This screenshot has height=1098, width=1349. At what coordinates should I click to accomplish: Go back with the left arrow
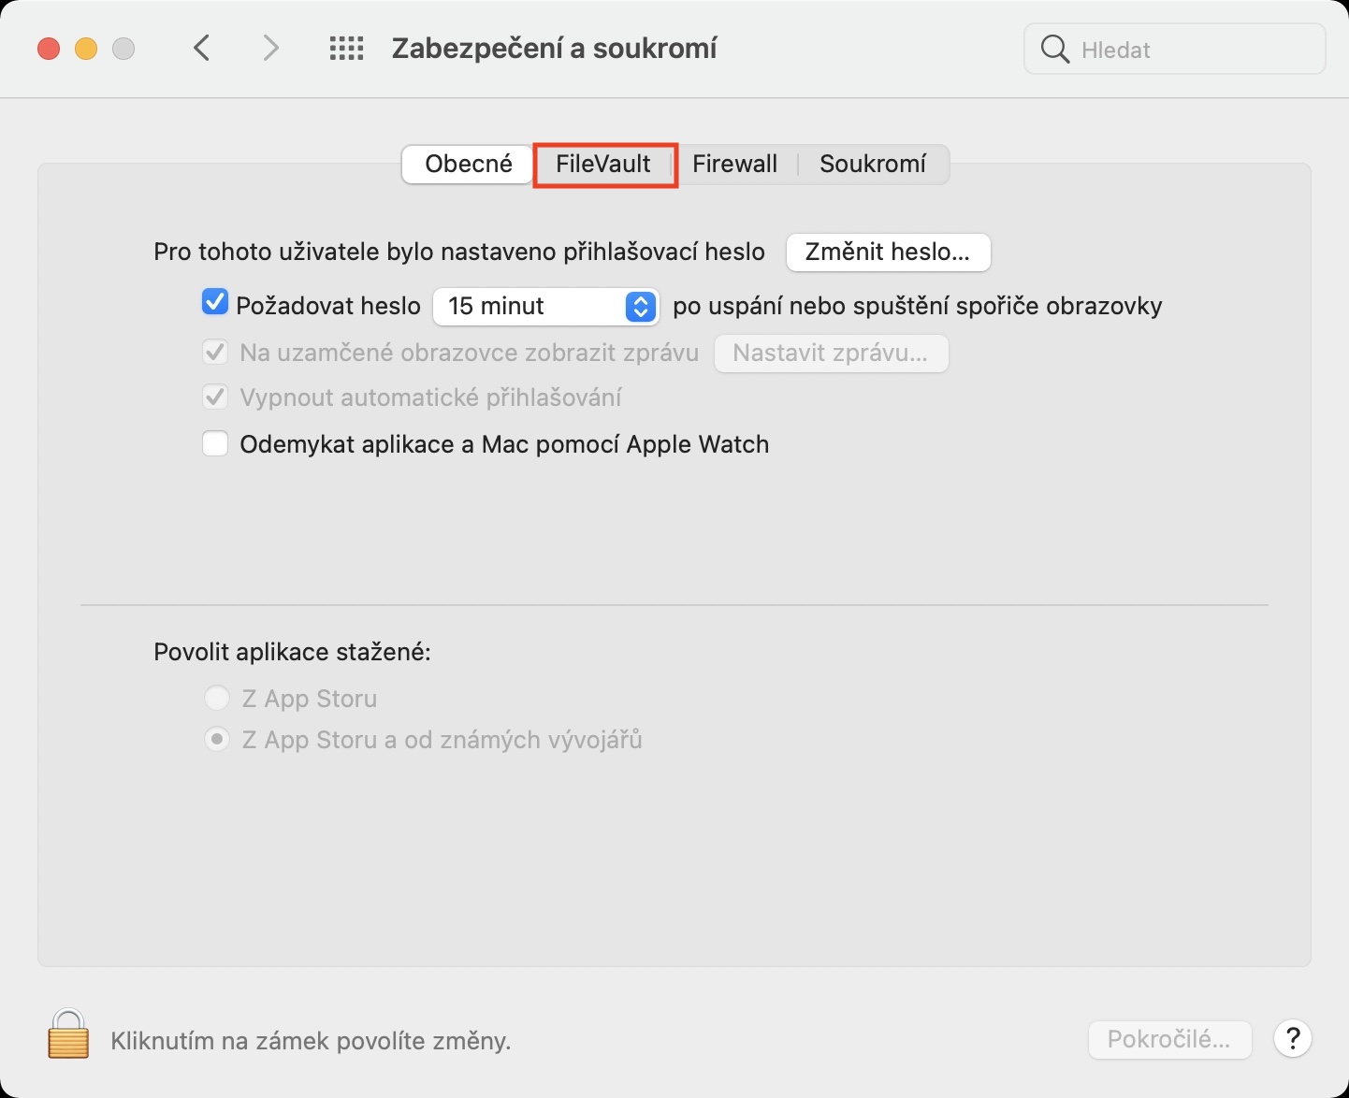(202, 48)
